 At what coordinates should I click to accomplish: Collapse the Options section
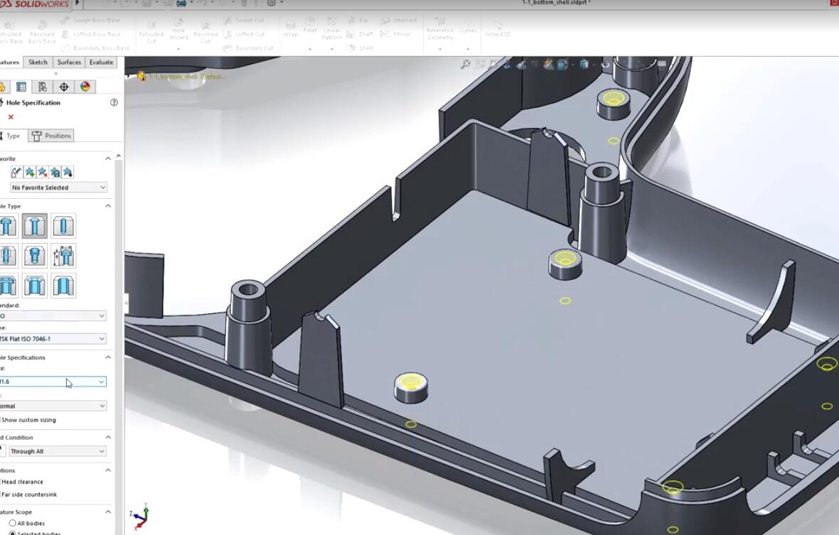[108, 471]
